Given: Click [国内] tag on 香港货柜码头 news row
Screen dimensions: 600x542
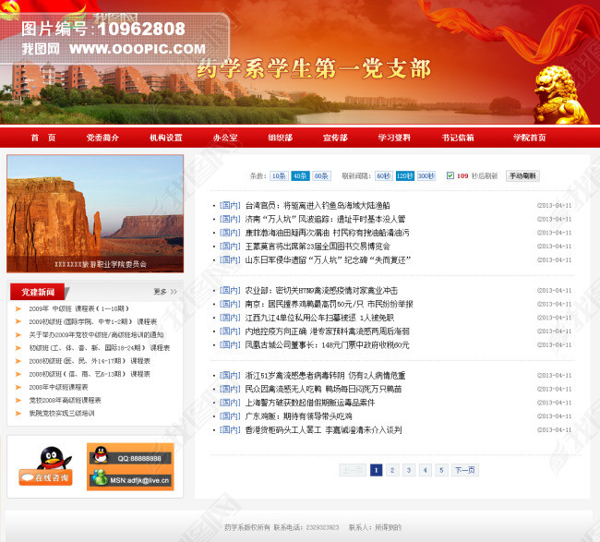Looking at the screenshot, I should coord(230,430).
